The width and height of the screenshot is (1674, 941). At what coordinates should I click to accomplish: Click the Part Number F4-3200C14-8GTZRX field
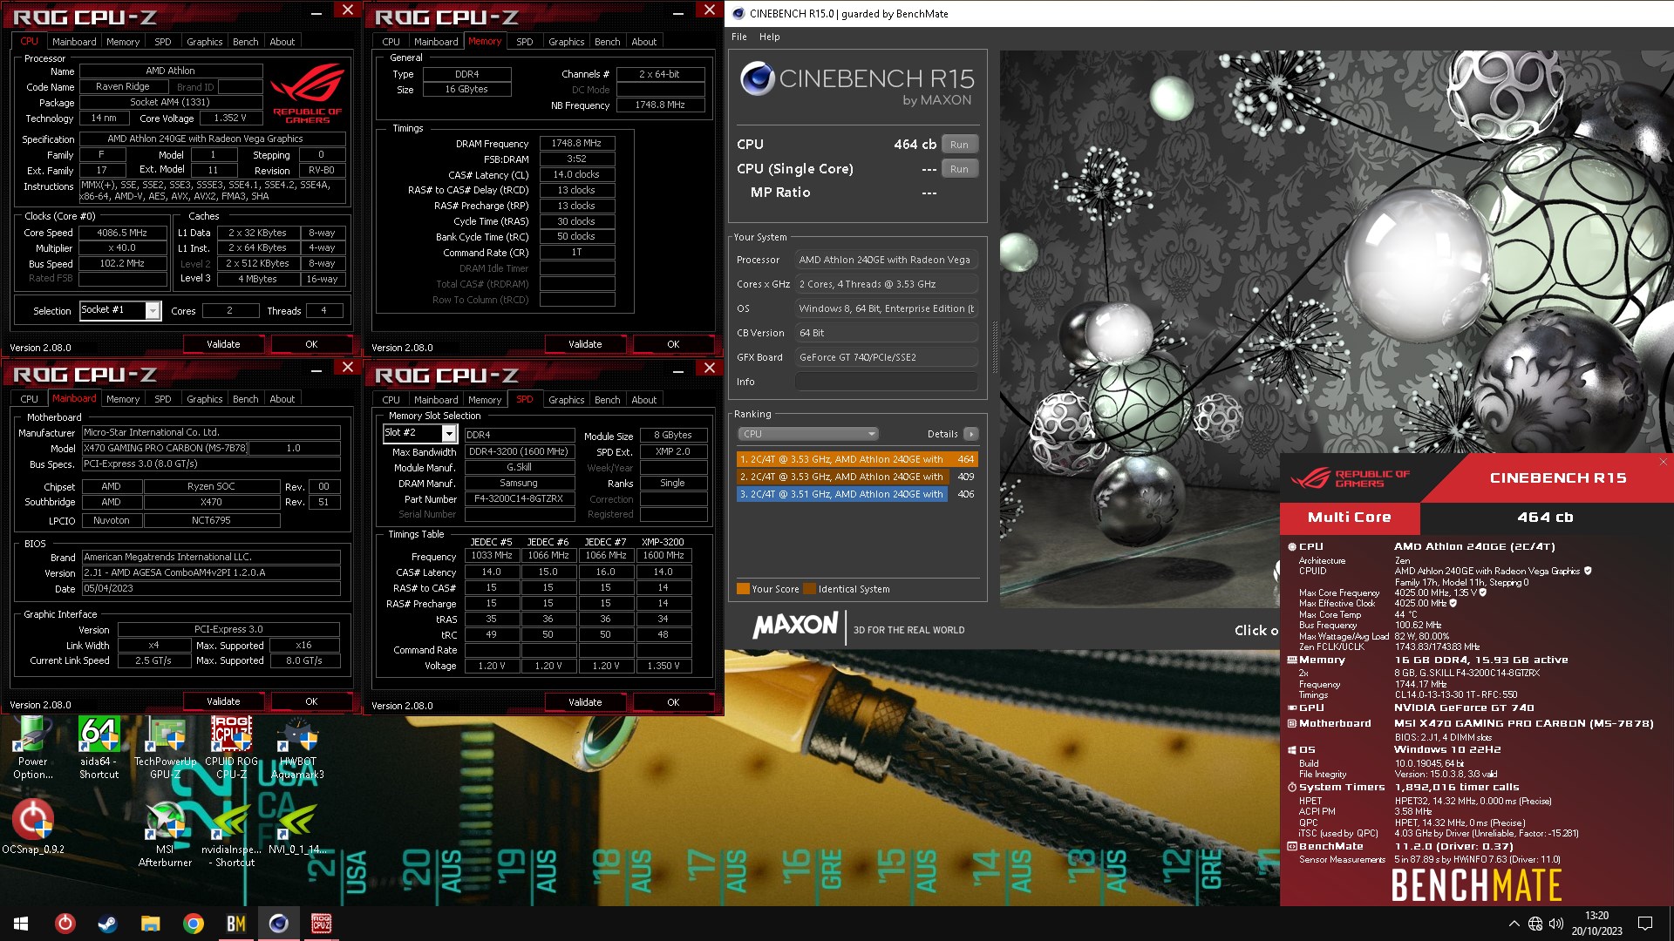[x=519, y=499]
